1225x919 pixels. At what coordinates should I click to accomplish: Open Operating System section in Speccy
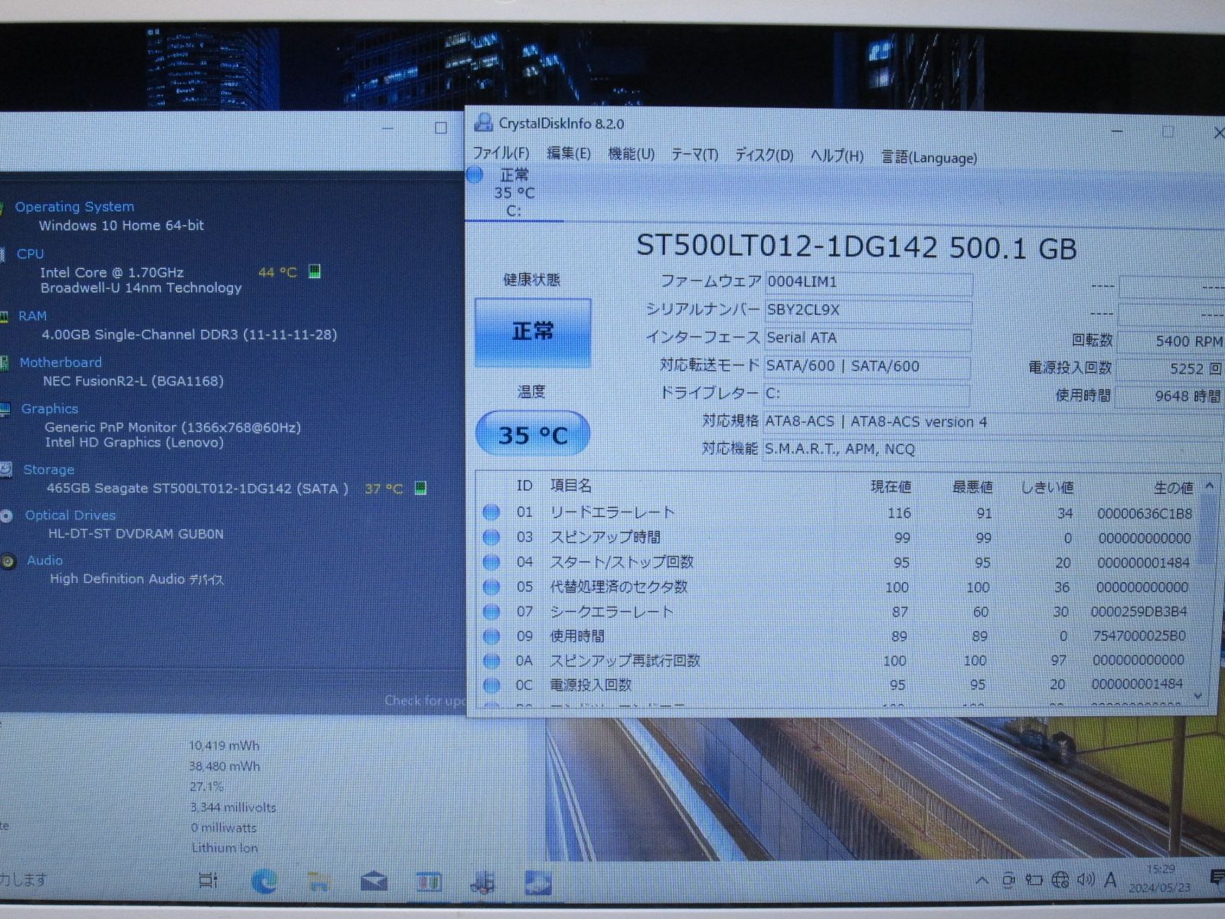[x=74, y=207]
